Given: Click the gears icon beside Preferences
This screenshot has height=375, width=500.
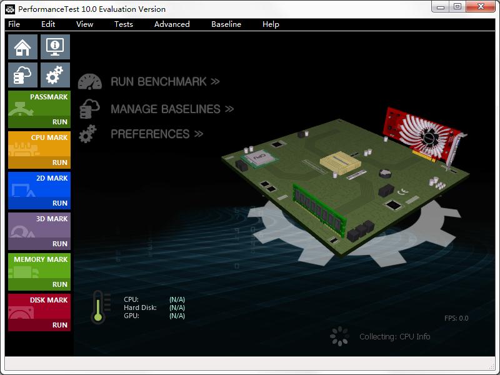Looking at the screenshot, I should coord(89,134).
